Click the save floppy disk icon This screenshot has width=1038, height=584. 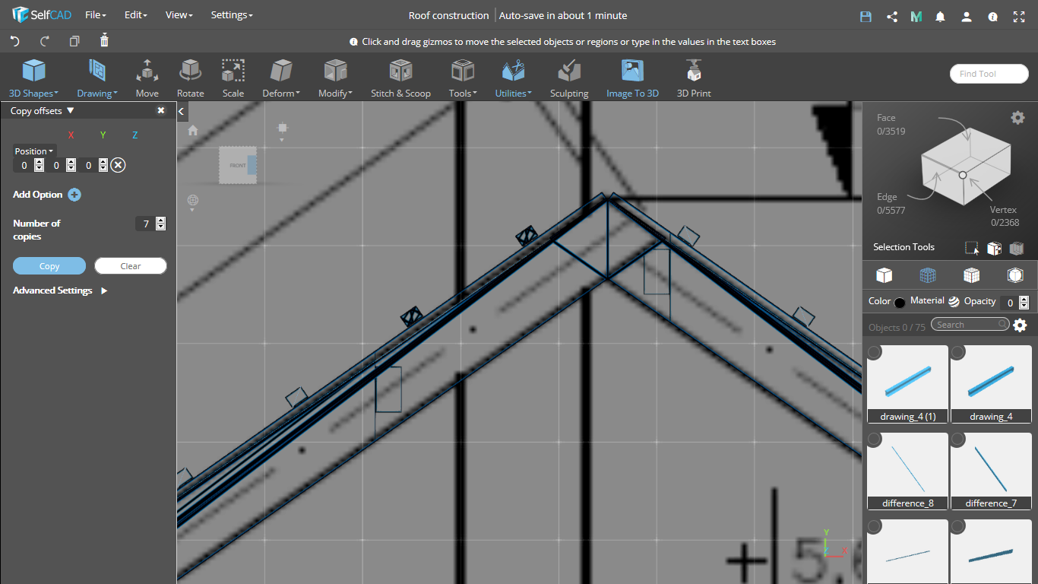pos(866,16)
